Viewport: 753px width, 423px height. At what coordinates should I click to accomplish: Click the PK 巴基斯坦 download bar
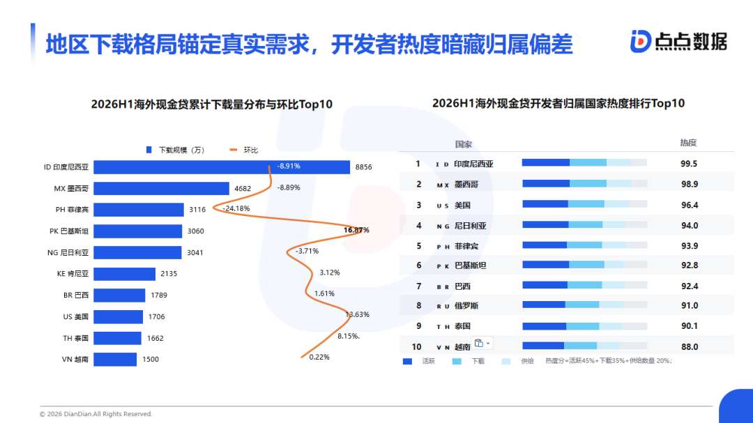[x=138, y=231]
